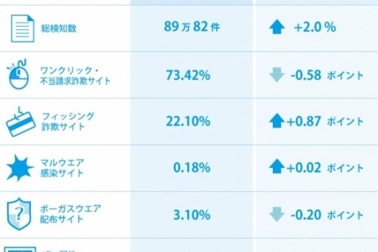Click the down arrow beside -0.20 ポイント
The height and width of the screenshot is (252, 378).
[277, 214]
